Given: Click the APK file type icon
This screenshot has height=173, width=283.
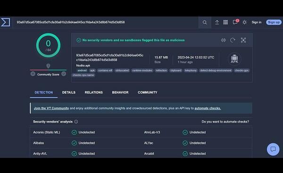Looking at the screenshot, I should pyautogui.click(x=234, y=59).
